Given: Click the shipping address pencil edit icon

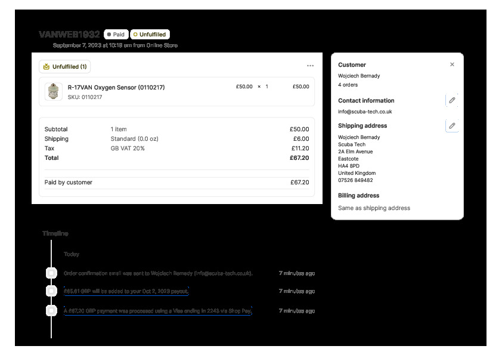Looking at the screenshot, I should coord(452,125).
